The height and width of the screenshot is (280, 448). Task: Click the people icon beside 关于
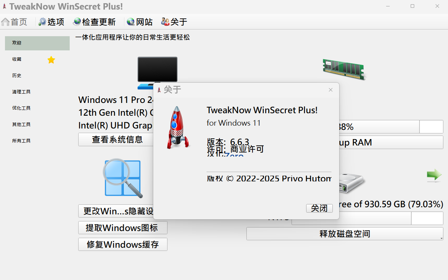tap(165, 22)
